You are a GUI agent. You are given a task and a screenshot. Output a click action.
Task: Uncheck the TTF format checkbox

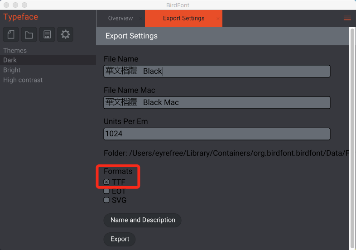click(x=106, y=182)
